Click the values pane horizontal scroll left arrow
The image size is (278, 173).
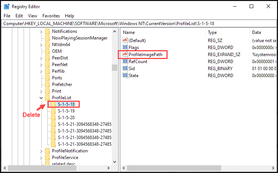124,168
